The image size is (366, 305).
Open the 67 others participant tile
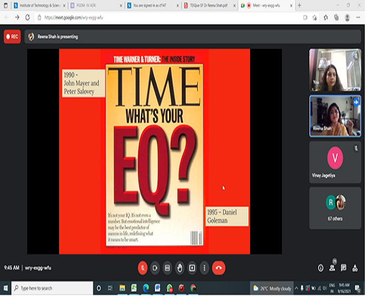coord(335,208)
